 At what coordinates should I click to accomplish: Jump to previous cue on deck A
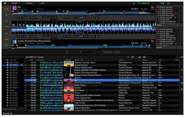pyautogui.click(x=16, y=18)
